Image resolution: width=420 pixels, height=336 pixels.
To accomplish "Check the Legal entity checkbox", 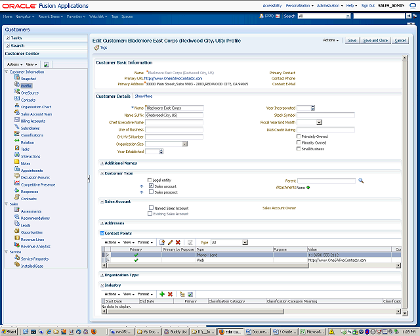I will point(150,180).
